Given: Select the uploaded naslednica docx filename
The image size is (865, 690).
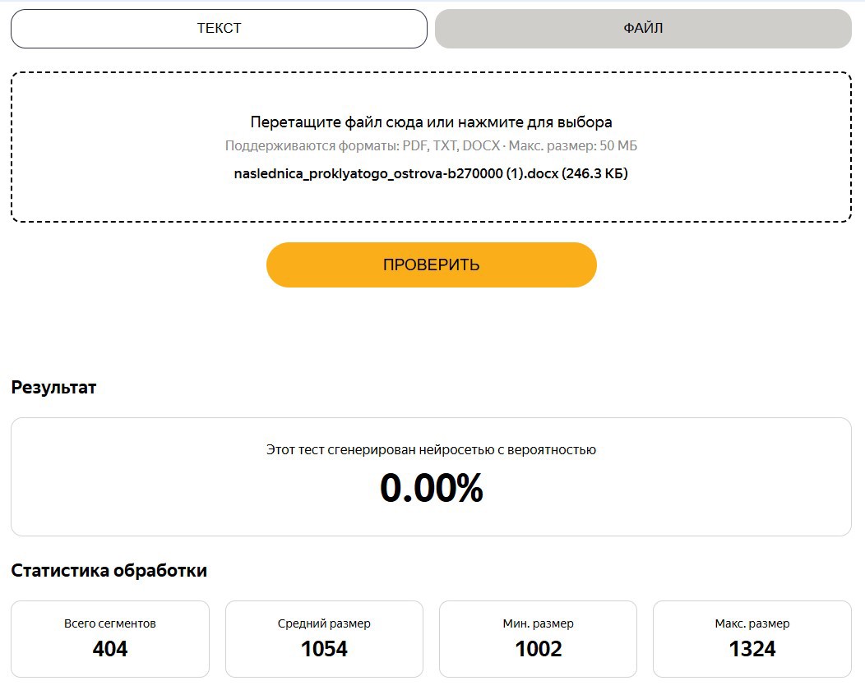Looking at the screenshot, I should tap(431, 173).
